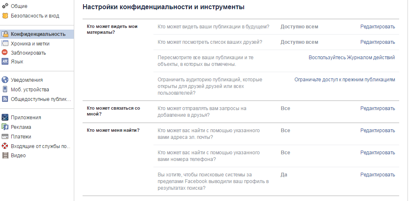Click the language icon beside Язык
Viewport: 410px width, 201px height.
[x=5, y=62]
